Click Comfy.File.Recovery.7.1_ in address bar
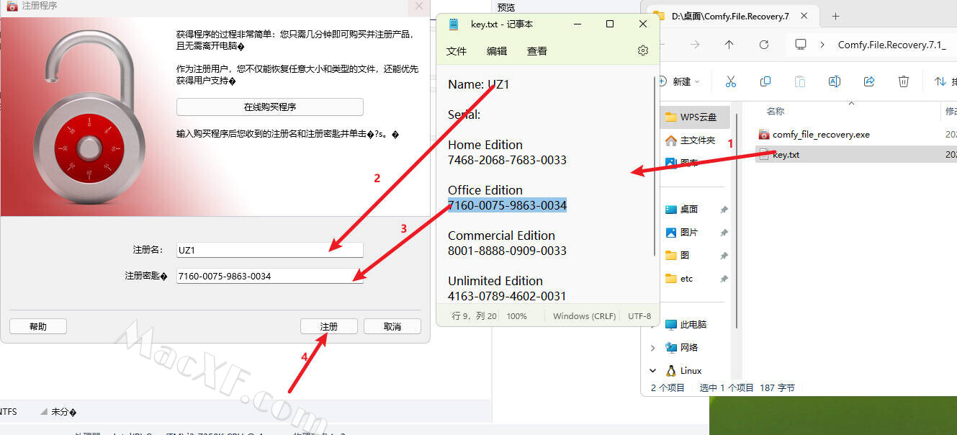Viewport: 957px width, 435px height. 891,45
